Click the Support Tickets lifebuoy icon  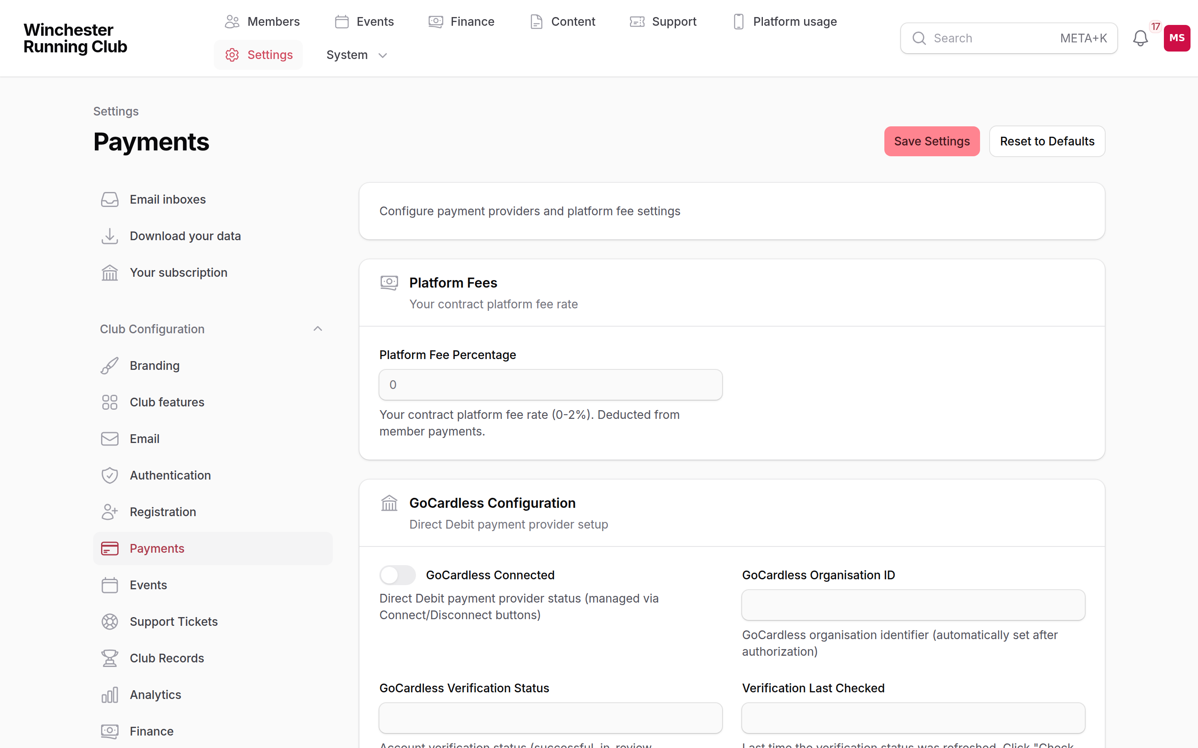tap(110, 622)
